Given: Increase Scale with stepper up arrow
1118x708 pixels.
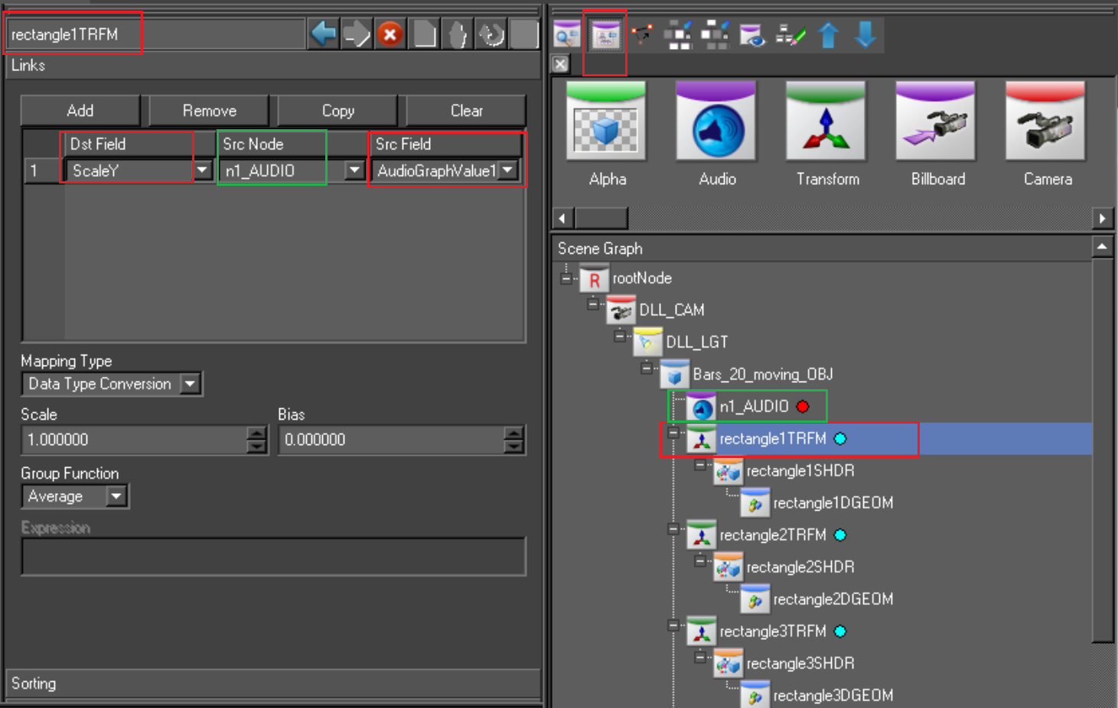Looking at the screenshot, I should pyautogui.click(x=257, y=433).
